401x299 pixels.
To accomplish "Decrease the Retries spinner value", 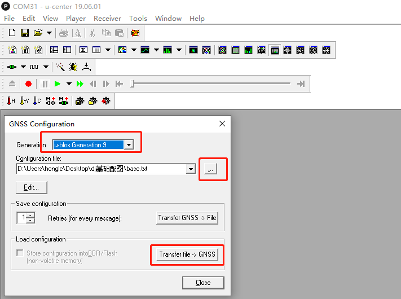I will [x=30, y=221].
